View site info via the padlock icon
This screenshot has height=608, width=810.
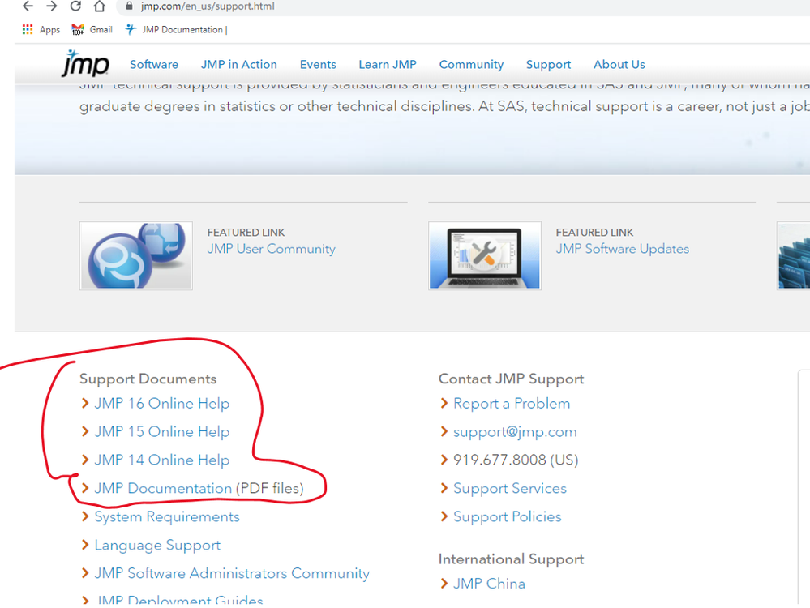coord(129,6)
